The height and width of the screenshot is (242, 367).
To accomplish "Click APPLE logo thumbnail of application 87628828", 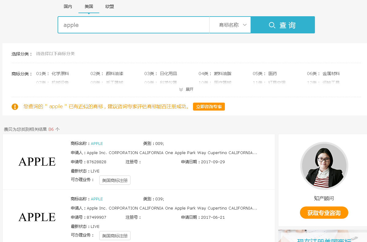I will tap(37, 162).
